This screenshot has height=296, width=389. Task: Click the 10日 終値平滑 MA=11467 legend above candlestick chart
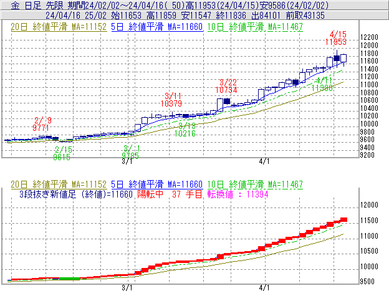click(x=255, y=27)
